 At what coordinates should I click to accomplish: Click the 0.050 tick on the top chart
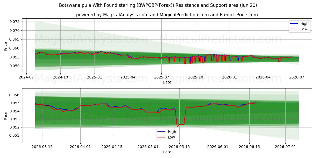click(x=15, y=66)
